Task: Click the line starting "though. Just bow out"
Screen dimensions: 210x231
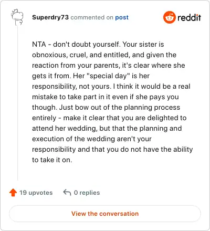Action: [x=106, y=107]
